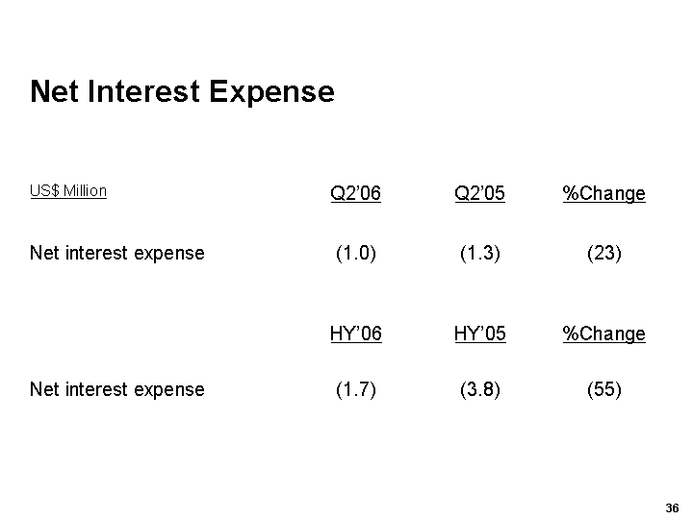This screenshot has height=519, width=693.
Task: Select the Q2'06 column header
Action: pyautogui.click(x=355, y=194)
